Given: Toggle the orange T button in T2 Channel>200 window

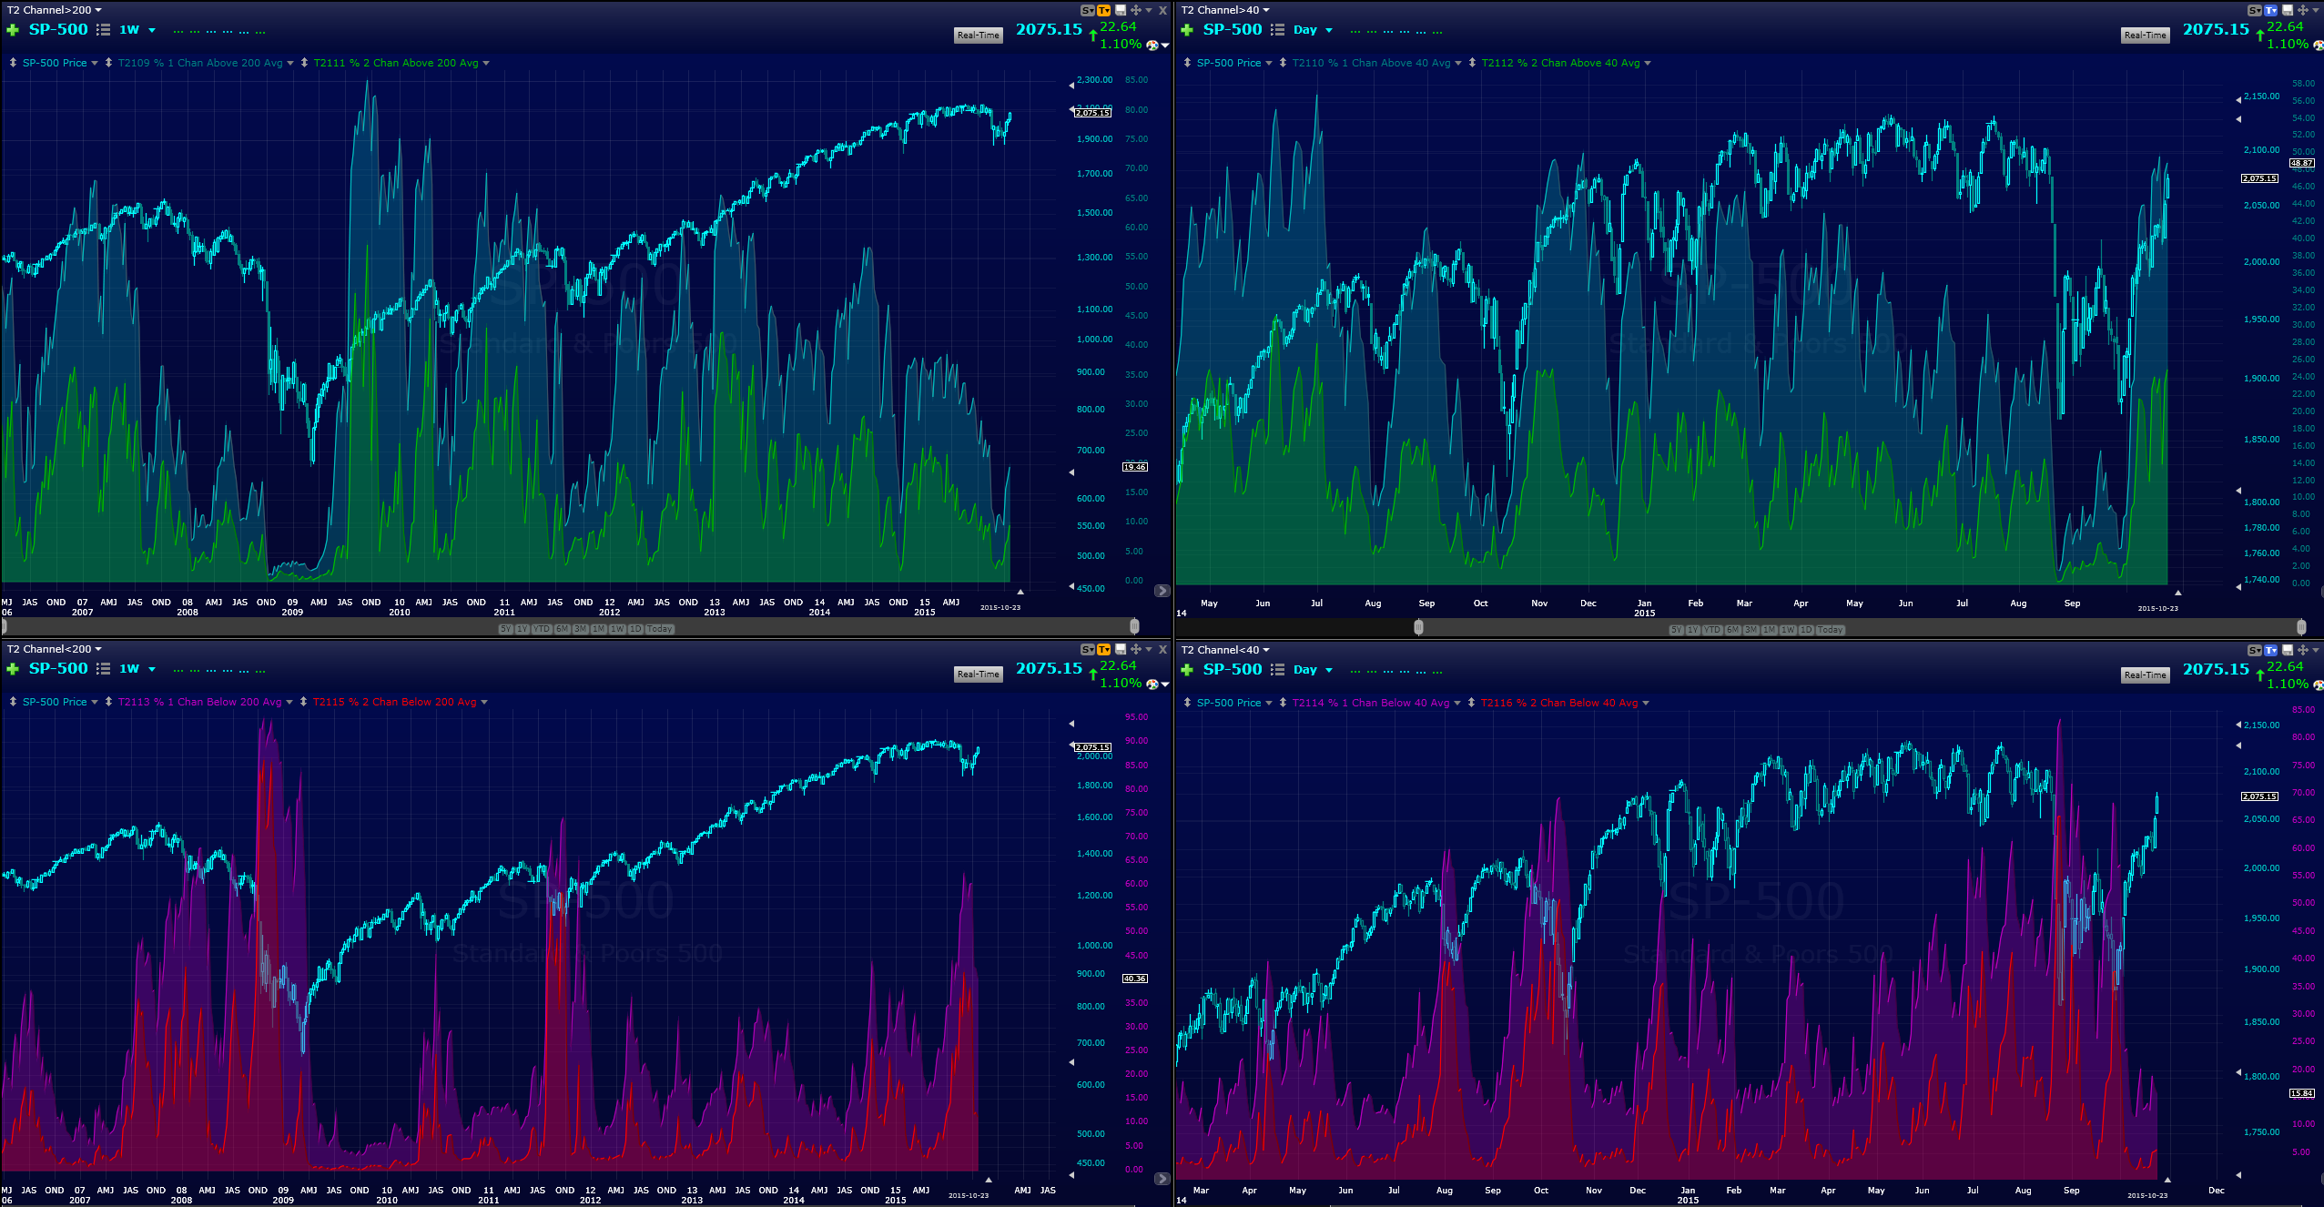Looking at the screenshot, I should pyautogui.click(x=1104, y=11).
